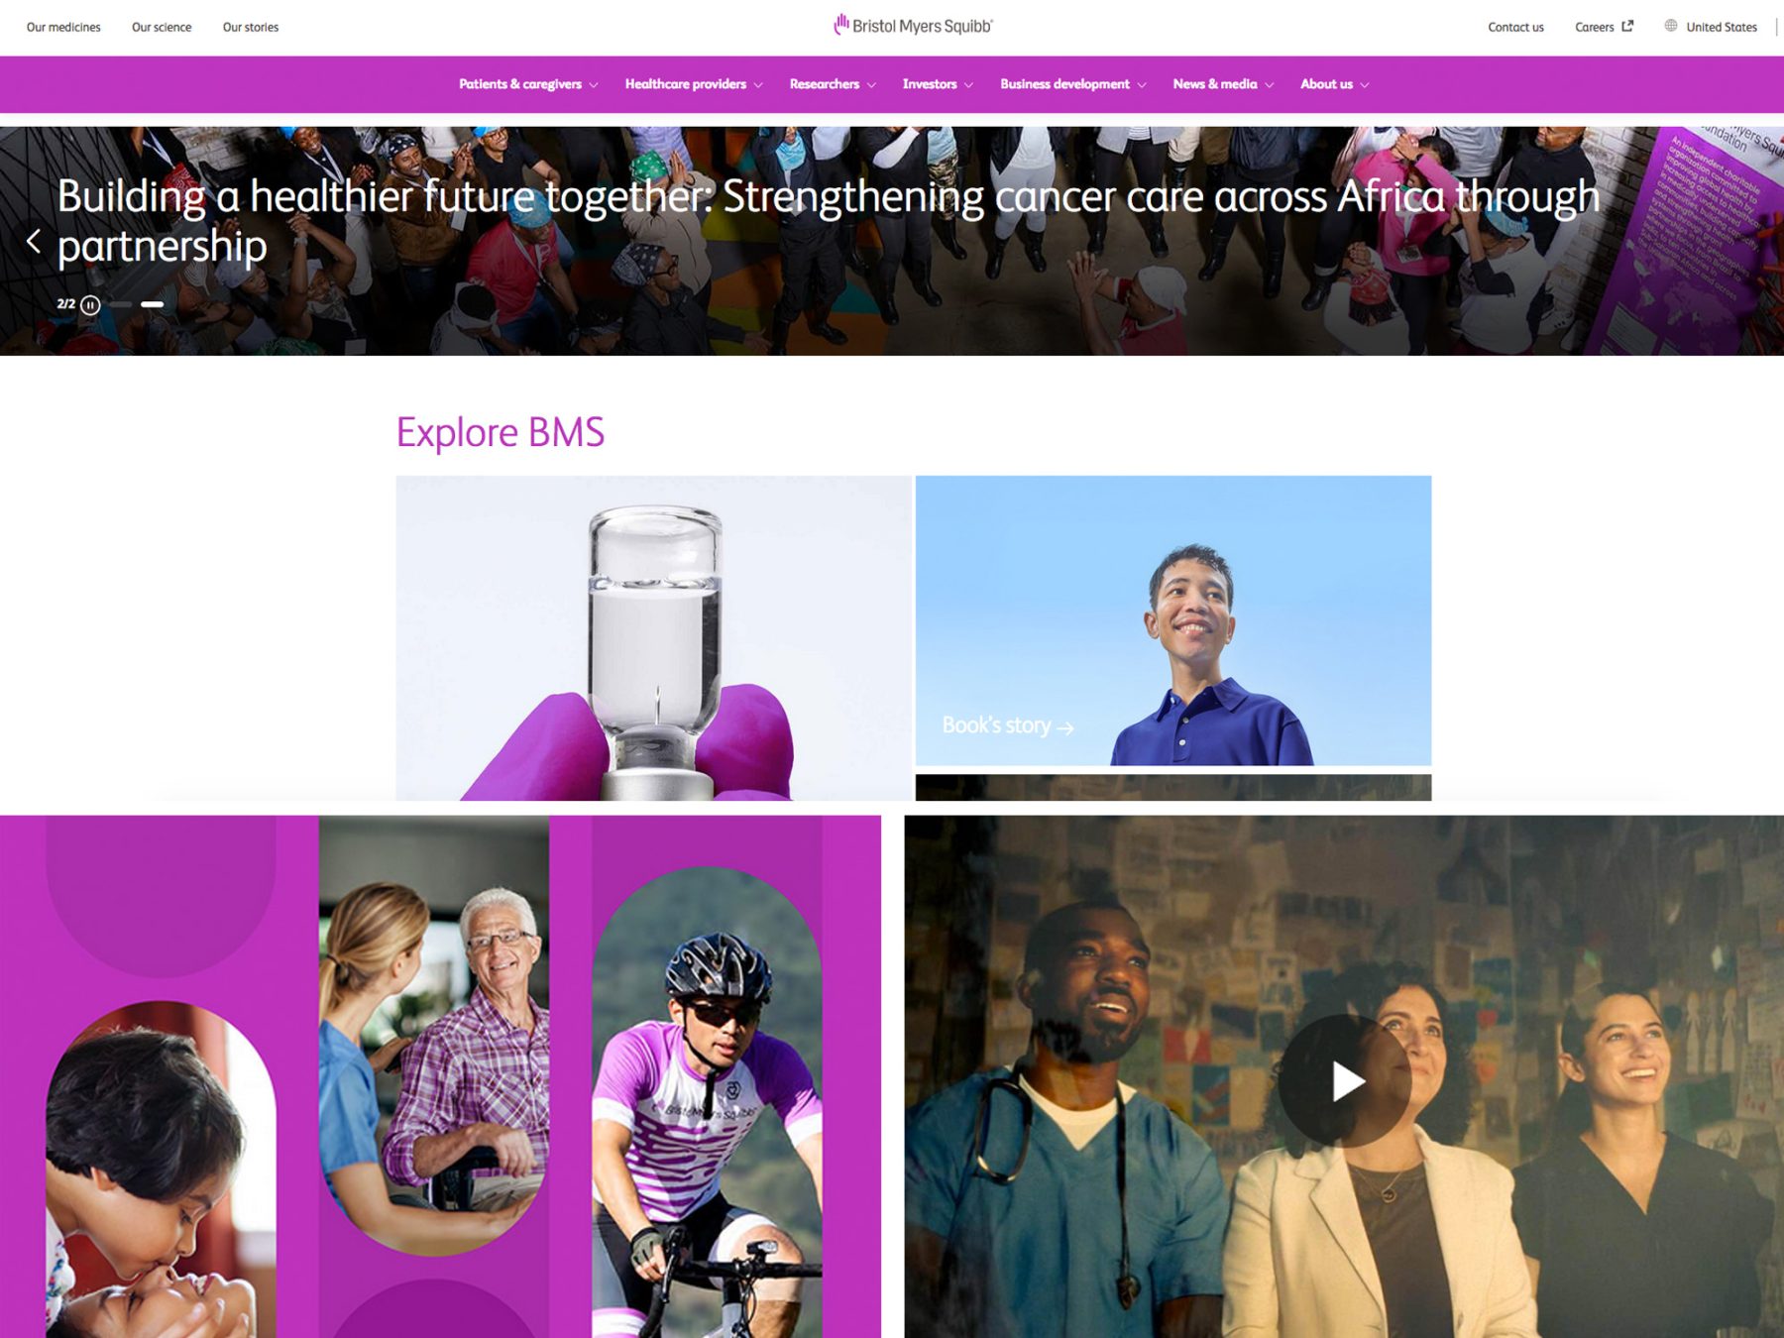Viewport: 1784px width, 1338px height.
Task: Click the globe icon beside United States
Action: pos(1671,26)
